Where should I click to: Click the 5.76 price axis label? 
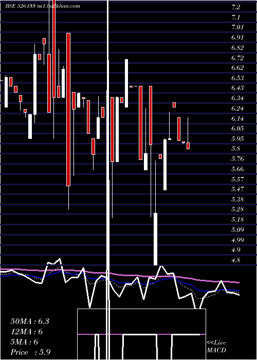point(237,158)
